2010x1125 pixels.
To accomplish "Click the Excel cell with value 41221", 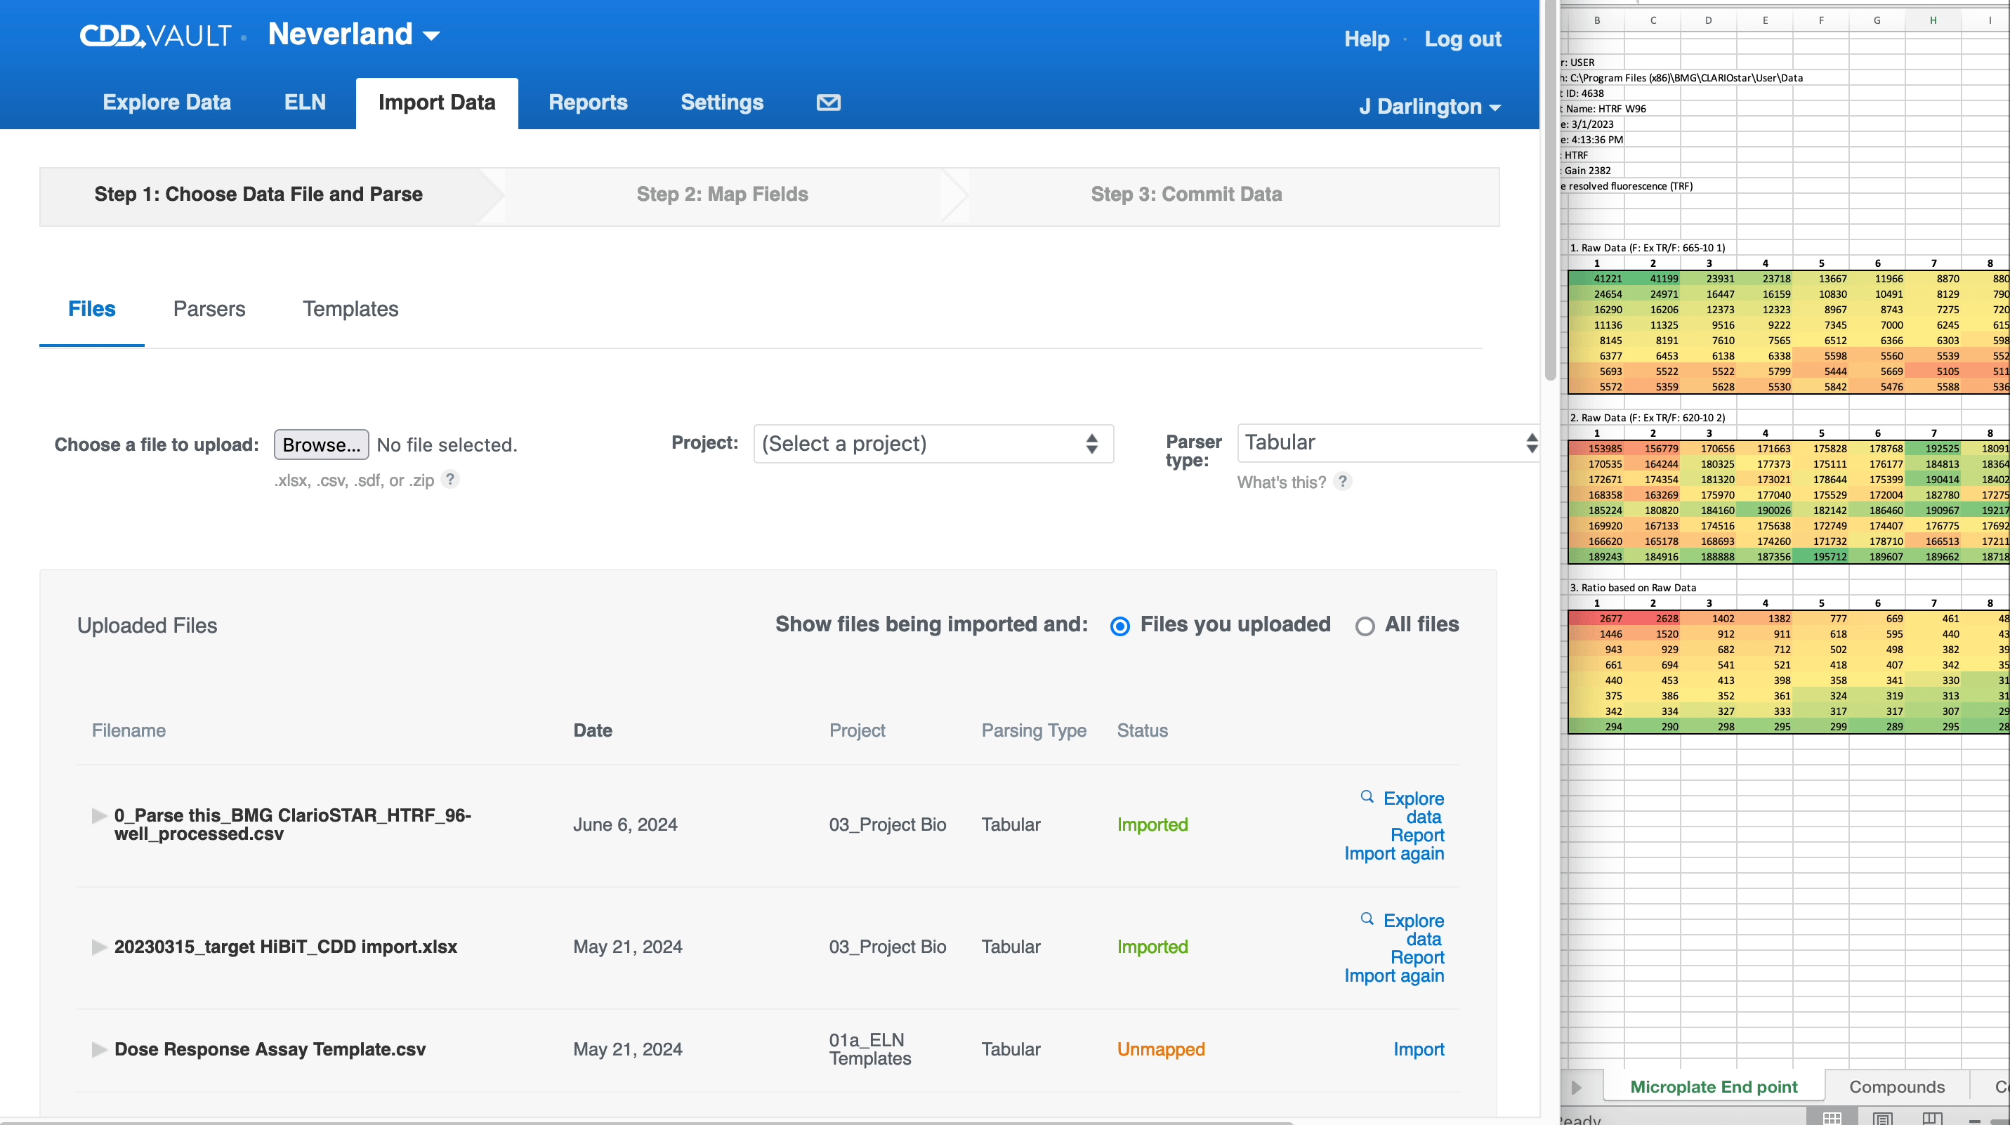I will click(1596, 279).
